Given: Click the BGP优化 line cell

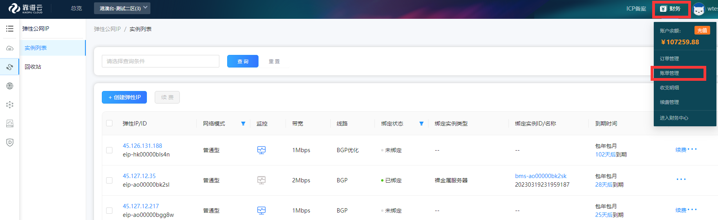Looking at the screenshot, I should click(x=348, y=150).
